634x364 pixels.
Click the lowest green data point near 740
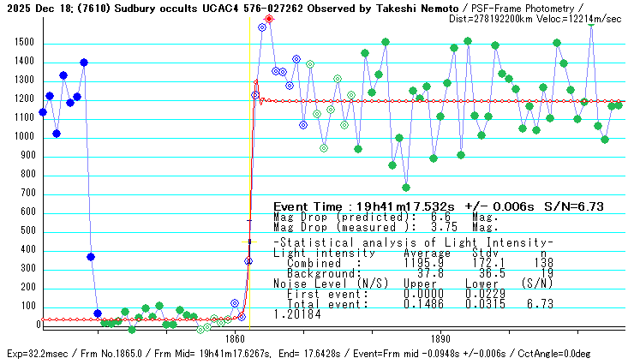[406, 188]
